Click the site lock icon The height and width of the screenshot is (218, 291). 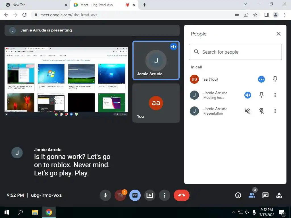coord(36,15)
